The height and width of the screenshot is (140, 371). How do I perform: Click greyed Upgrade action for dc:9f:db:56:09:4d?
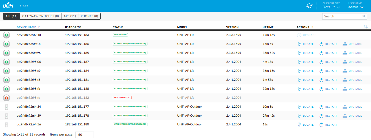(x=307, y=35)
